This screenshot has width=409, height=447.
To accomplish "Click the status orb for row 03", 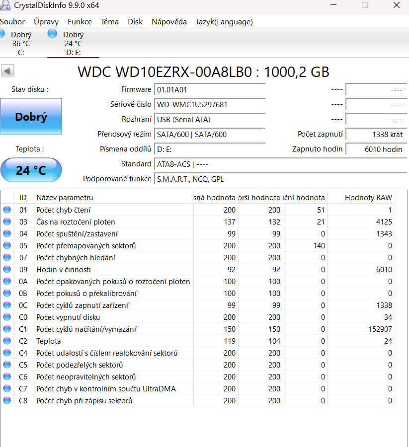I will (7, 222).
